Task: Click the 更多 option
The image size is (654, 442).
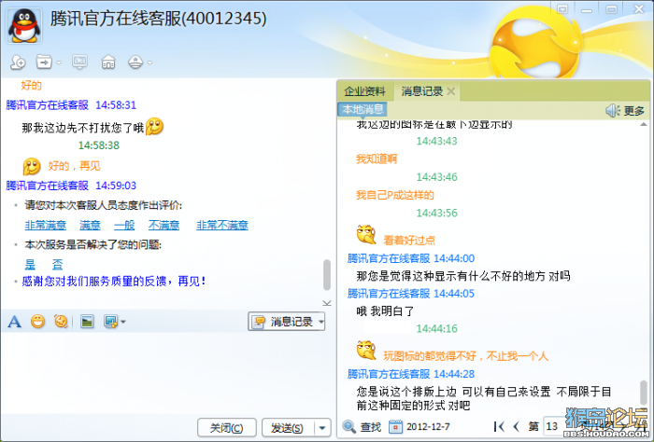Action: [634, 111]
